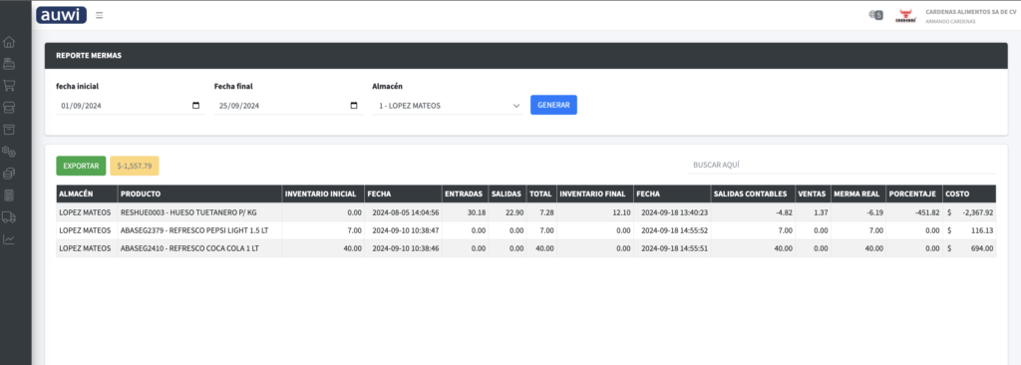Click cost value 116.13
Viewport: 1021px width, 365px height.
tap(982, 230)
